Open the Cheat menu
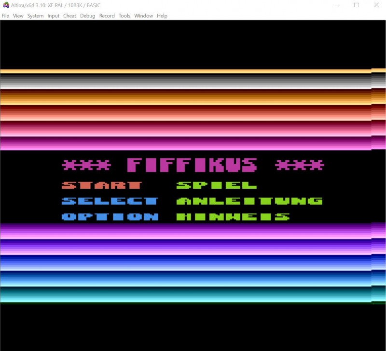 coord(69,15)
